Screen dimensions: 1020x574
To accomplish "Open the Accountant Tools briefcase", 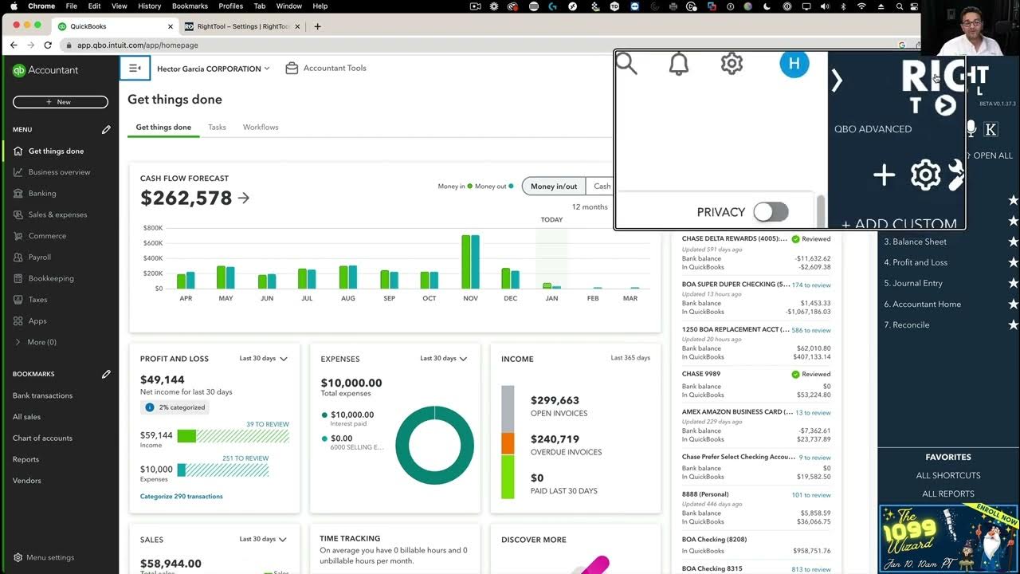I will pyautogui.click(x=326, y=69).
